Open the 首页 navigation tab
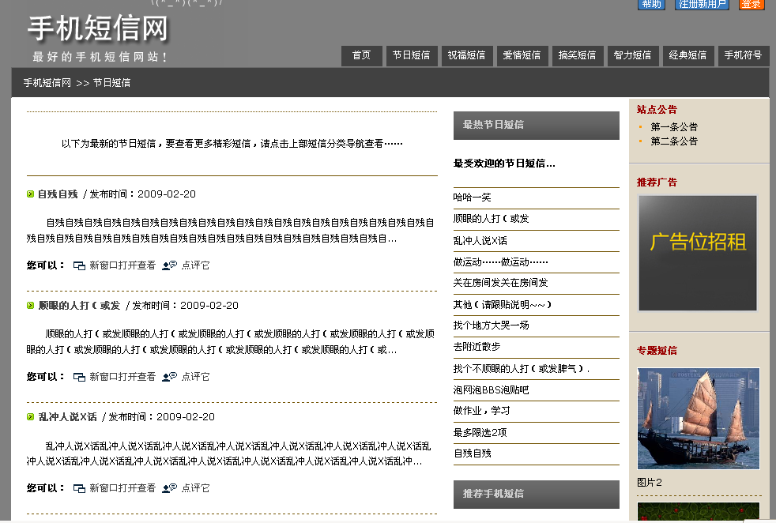 (x=362, y=55)
